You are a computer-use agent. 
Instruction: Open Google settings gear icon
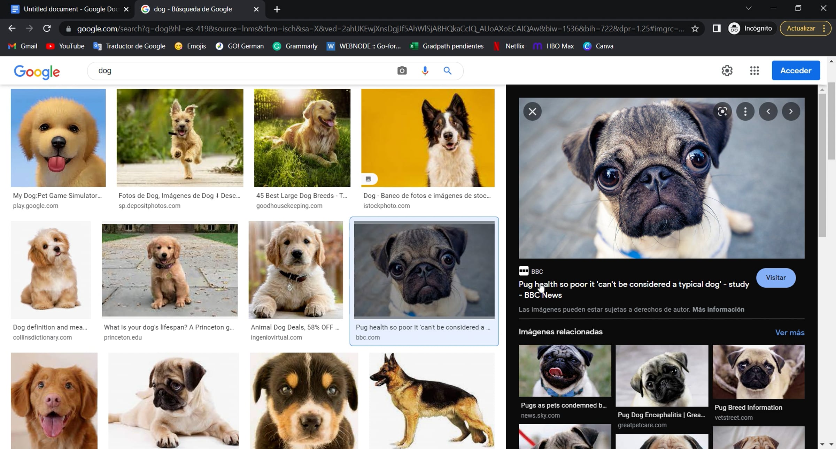click(x=727, y=71)
